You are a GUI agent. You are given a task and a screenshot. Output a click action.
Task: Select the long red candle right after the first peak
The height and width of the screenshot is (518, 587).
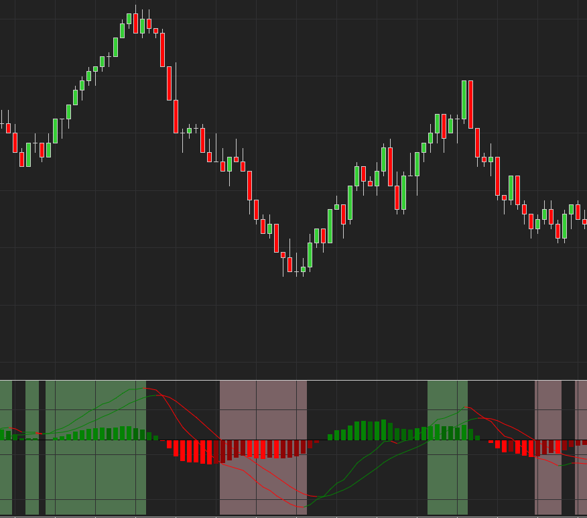pos(162,50)
